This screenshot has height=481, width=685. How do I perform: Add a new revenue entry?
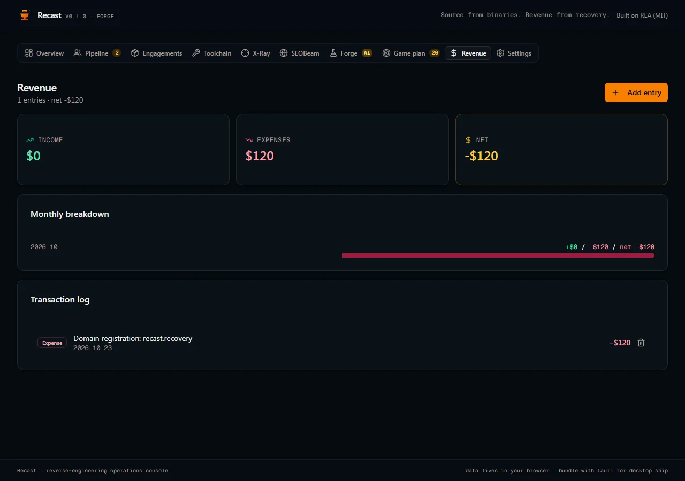coord(636,92)
